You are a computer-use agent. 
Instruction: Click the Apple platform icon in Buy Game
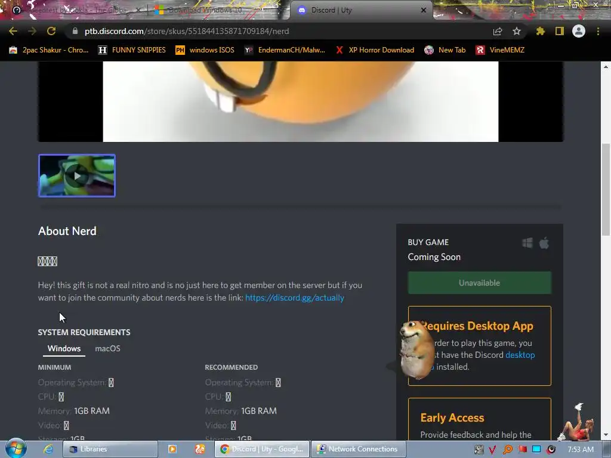[544, 243]
